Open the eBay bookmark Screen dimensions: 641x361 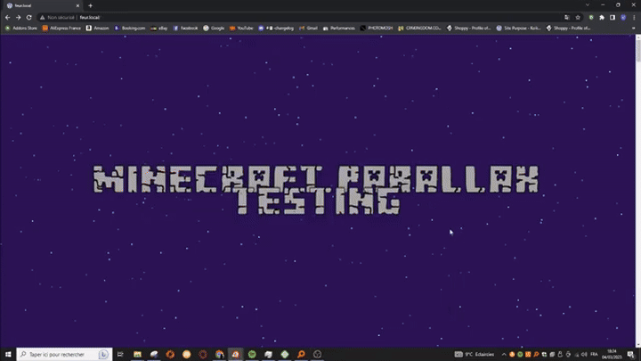tap(159, 29)
